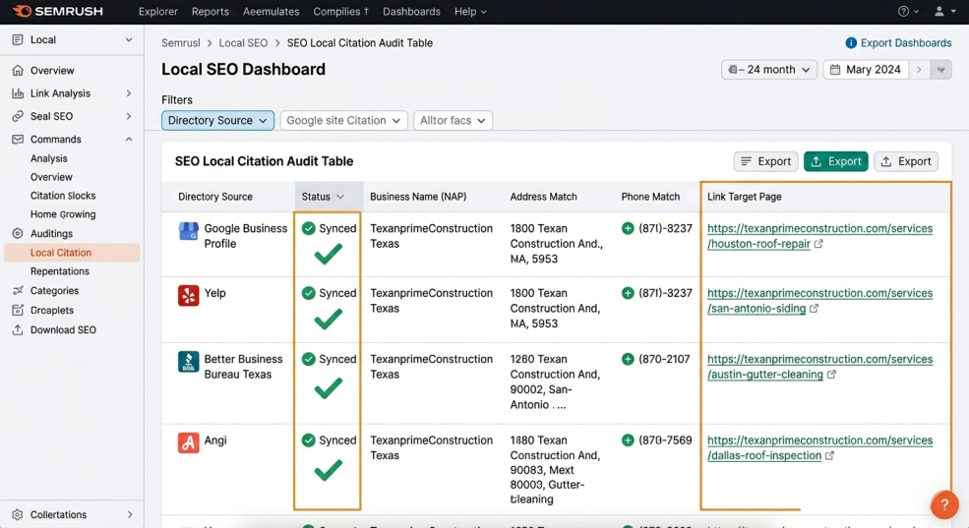Click the Local SEO breadcrumb
The width and height of the screenshot is (969, 528).
(x=243, y=42)
